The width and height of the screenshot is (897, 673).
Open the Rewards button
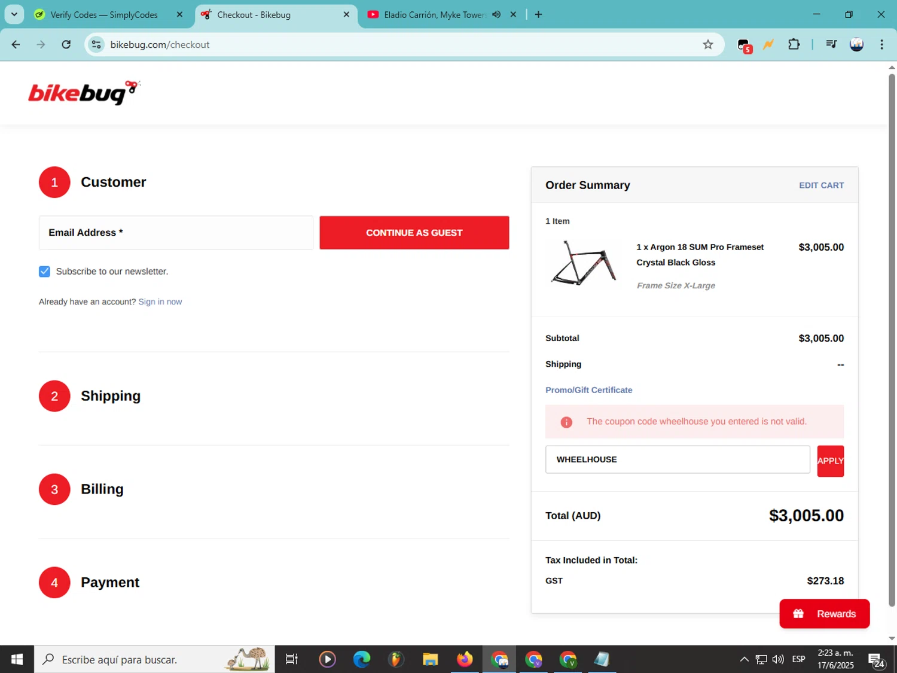pyautogui.click(x=824, y=614)
